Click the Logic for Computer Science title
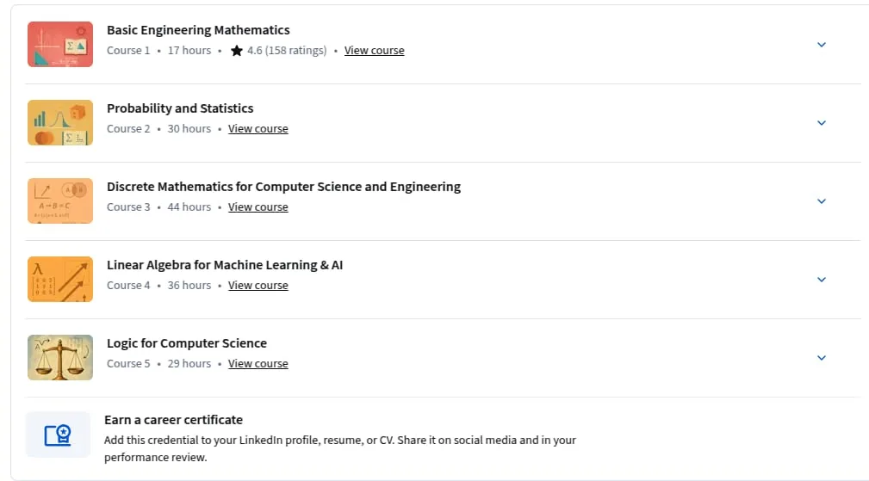869x481 pixels. pos(187,343)
